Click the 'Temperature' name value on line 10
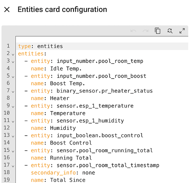Image resolution: width=192 pixels, height=183 pixels. click(x=68, y=113)
